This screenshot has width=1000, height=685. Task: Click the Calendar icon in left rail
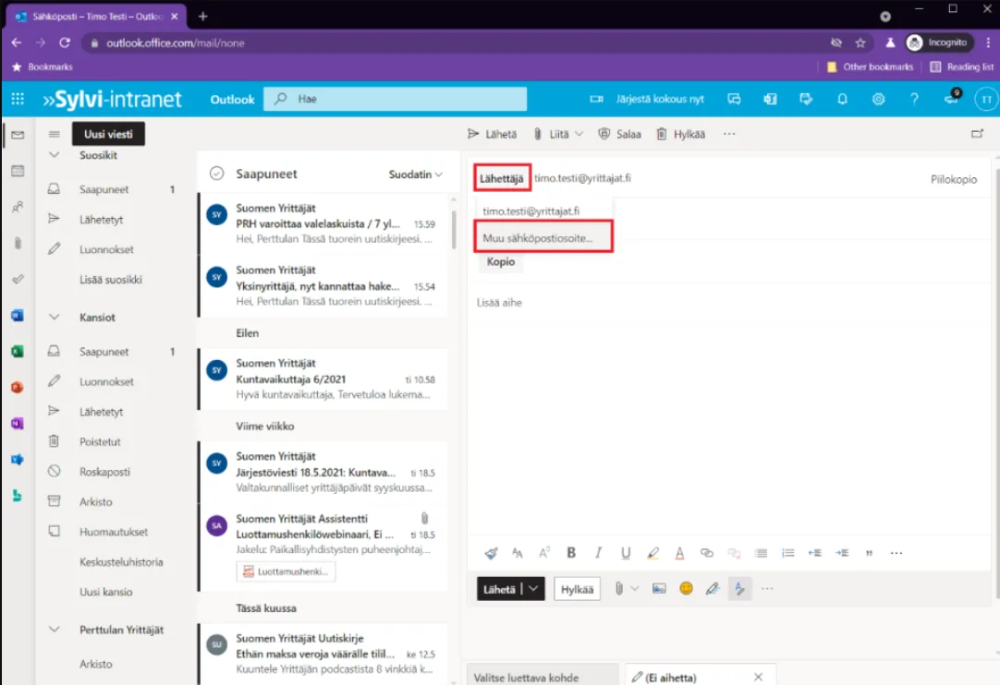[x=18, y=171]
